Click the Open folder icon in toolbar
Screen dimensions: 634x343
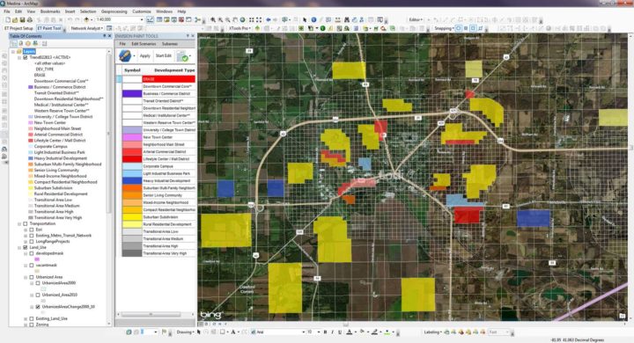point(15,19)
